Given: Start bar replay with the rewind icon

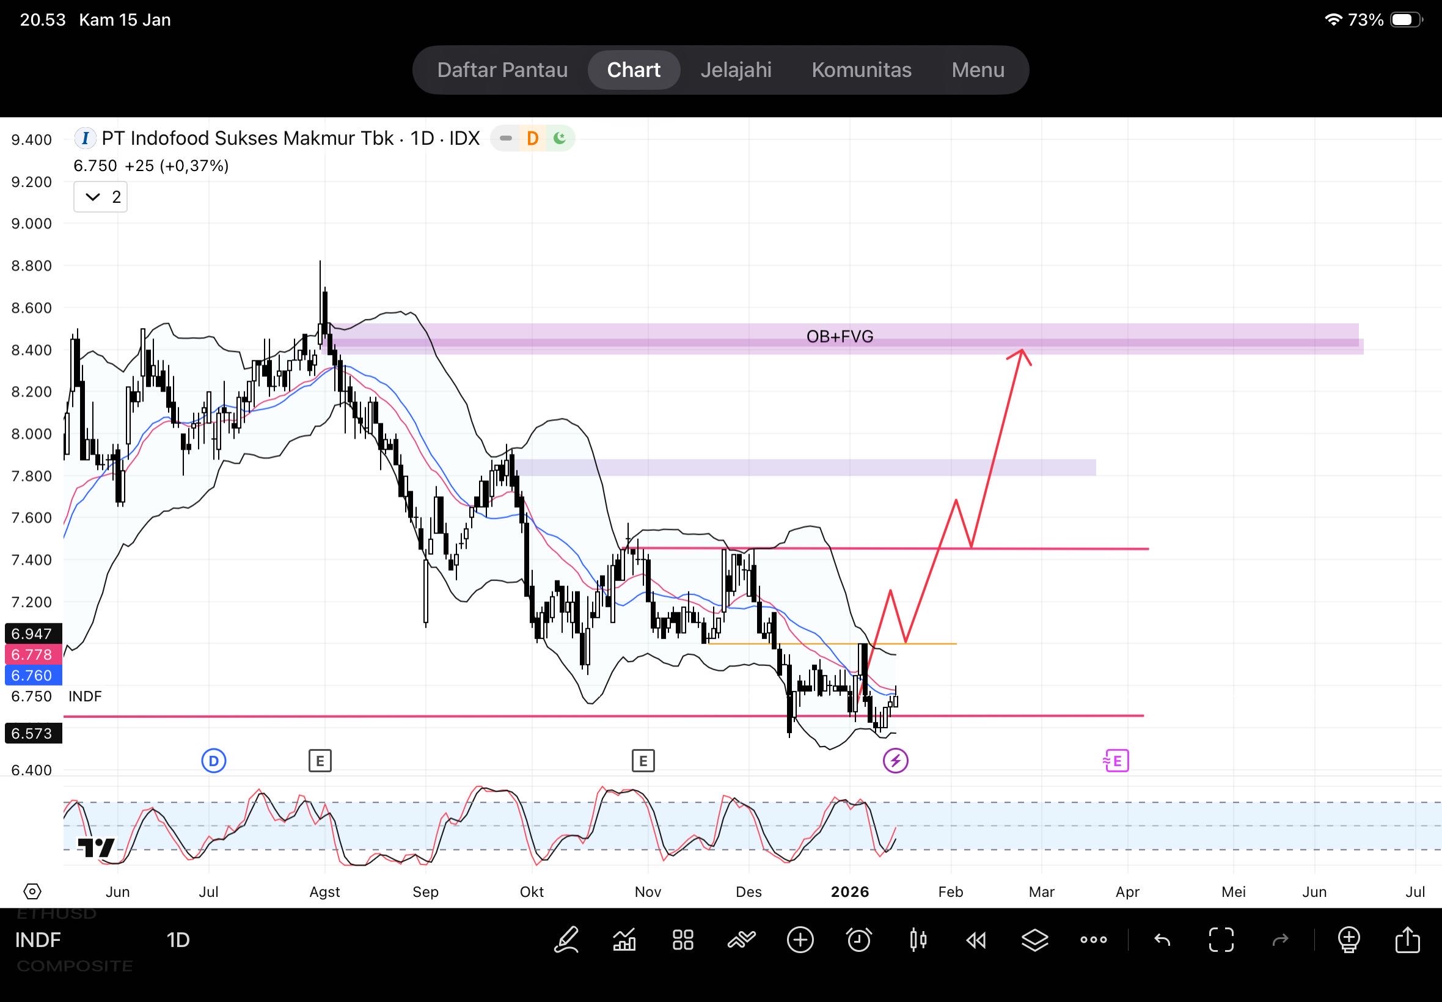Looking at the screenshot, I should [x=976, y=940].
